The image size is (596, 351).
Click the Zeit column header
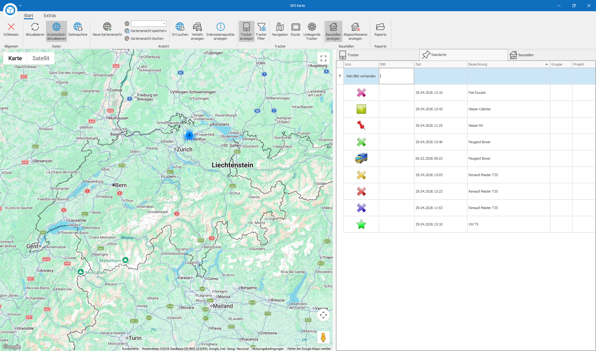(441, 64)
